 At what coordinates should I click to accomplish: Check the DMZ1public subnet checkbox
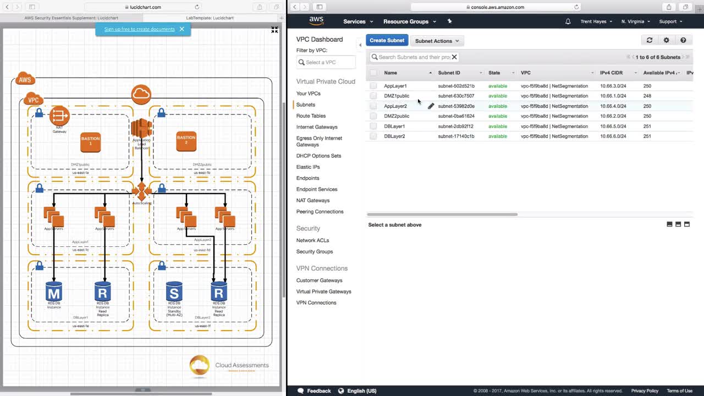coord(373,96)
